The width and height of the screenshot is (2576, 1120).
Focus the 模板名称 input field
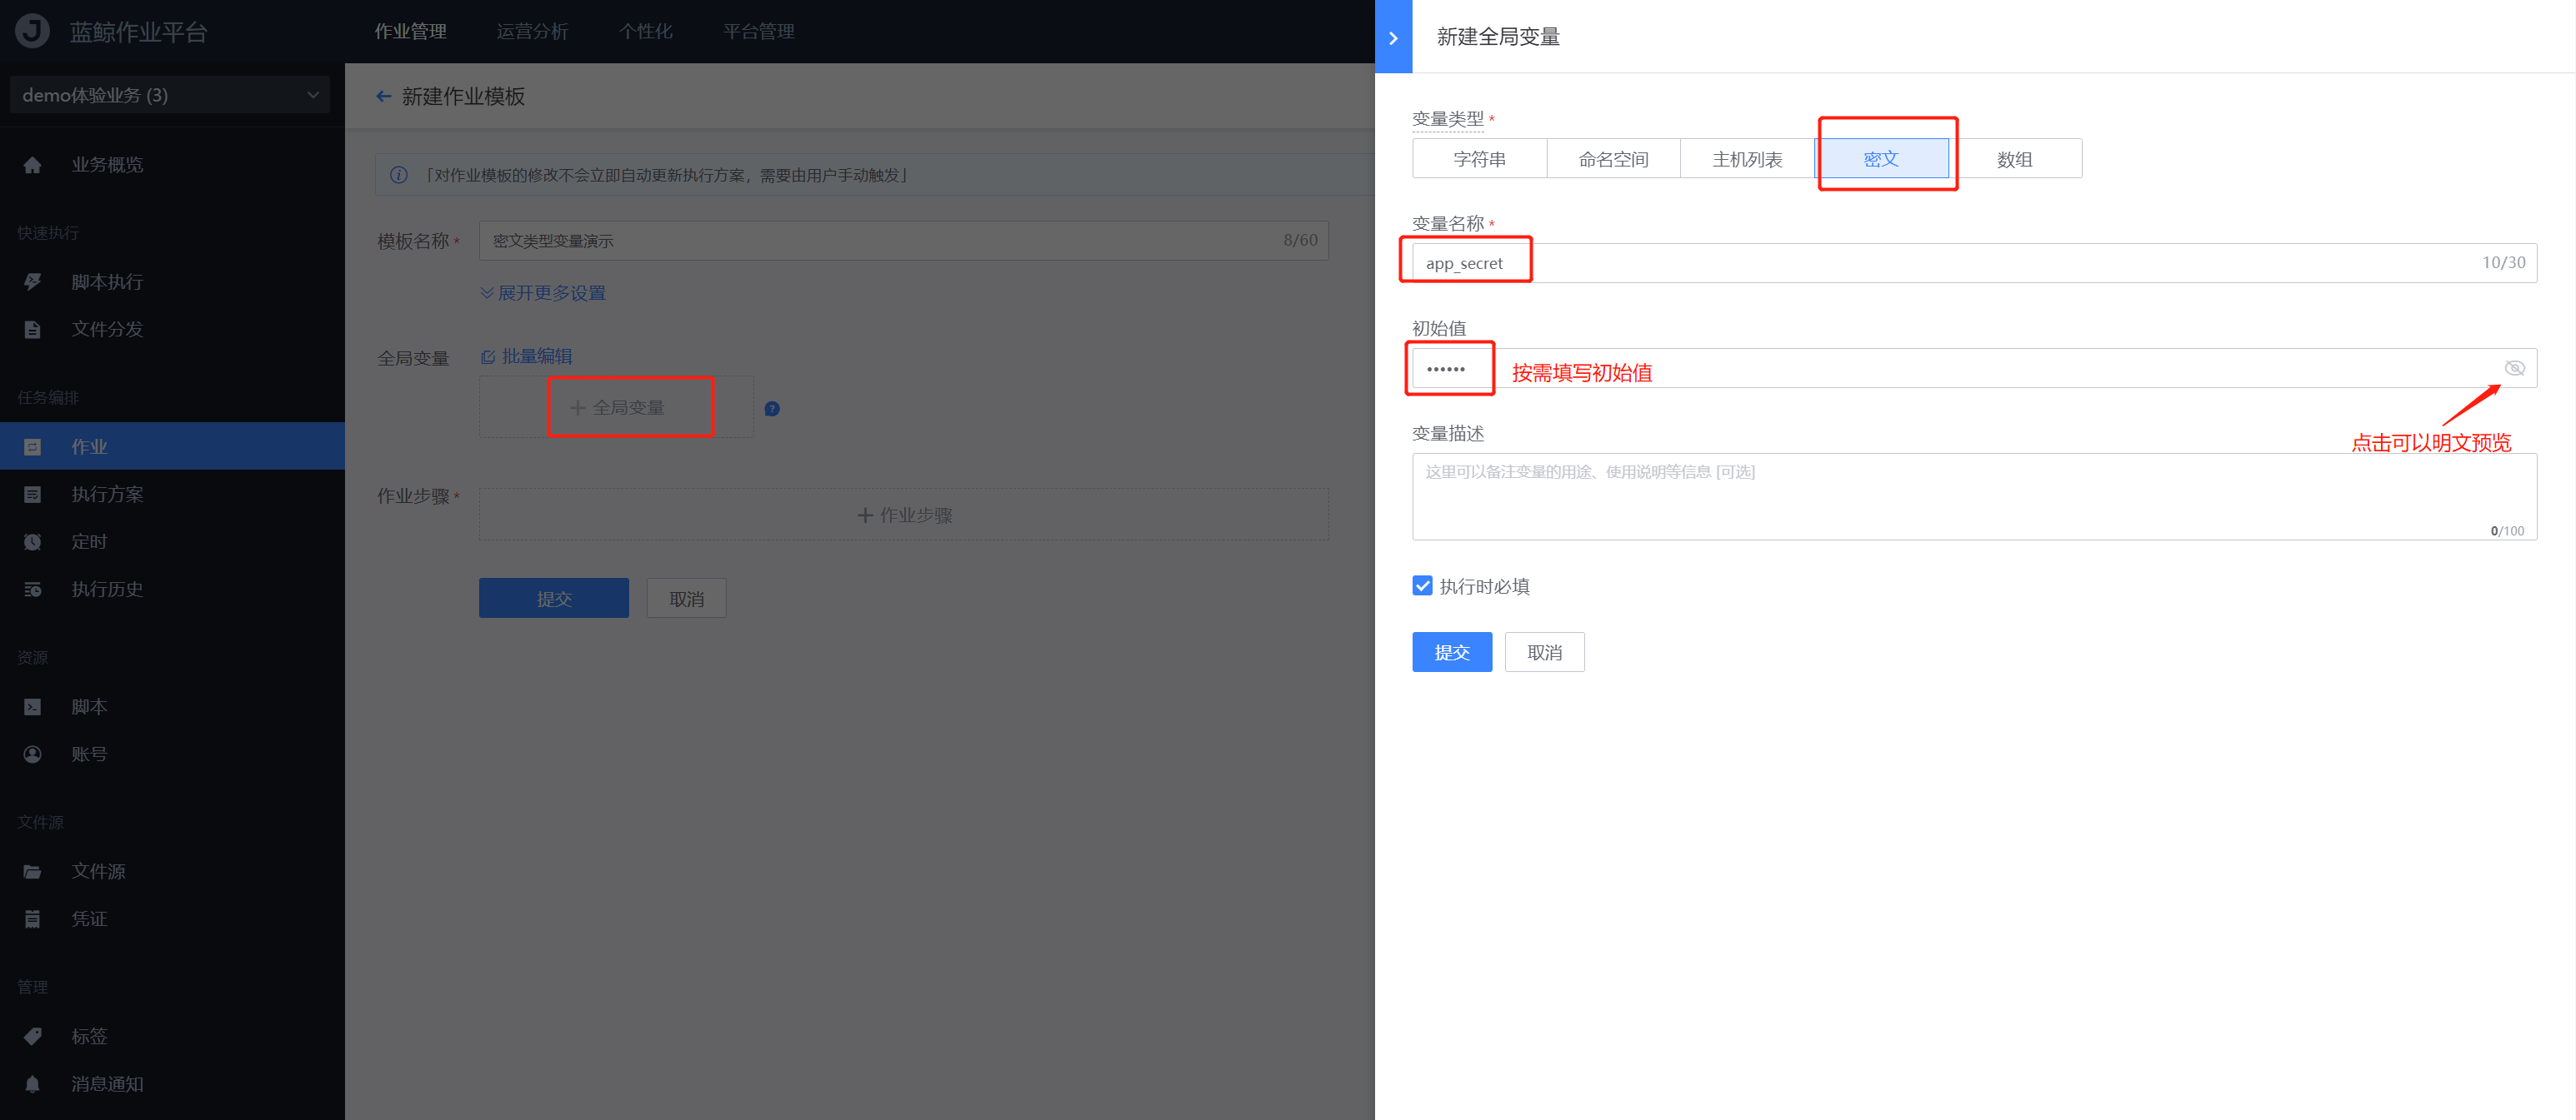coord(904,241)
